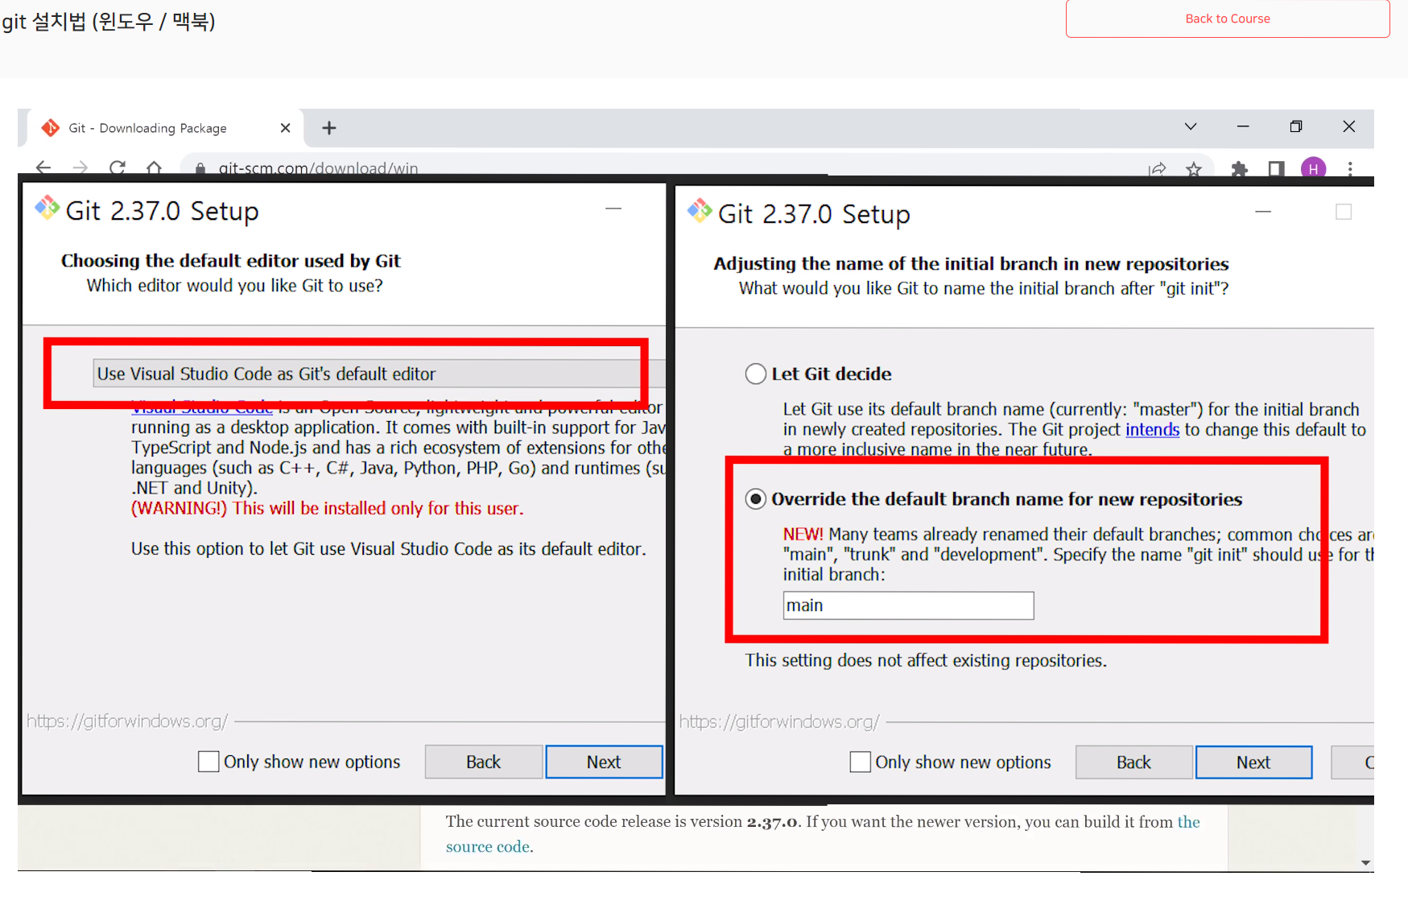Check Only show new options in editor setup
Image resolution: width=1408 pixels, height=905 pixels.
[x=209, y=762]
